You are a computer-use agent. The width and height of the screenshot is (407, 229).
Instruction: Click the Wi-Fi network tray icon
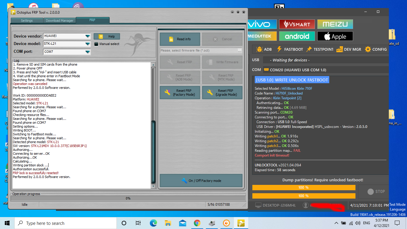pos(351,223)
